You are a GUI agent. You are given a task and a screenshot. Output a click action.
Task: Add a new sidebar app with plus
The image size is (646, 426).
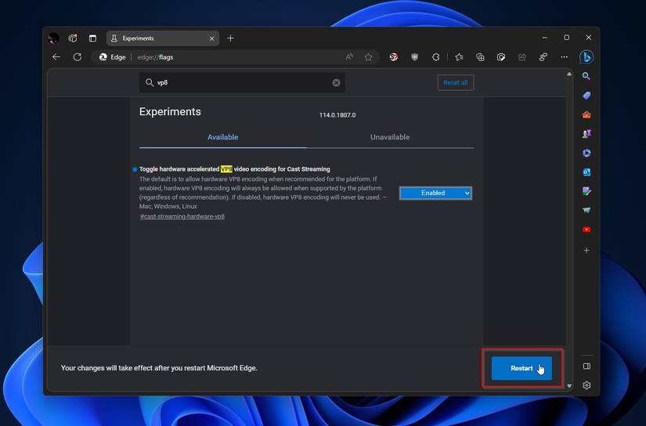tap(586, 251)
